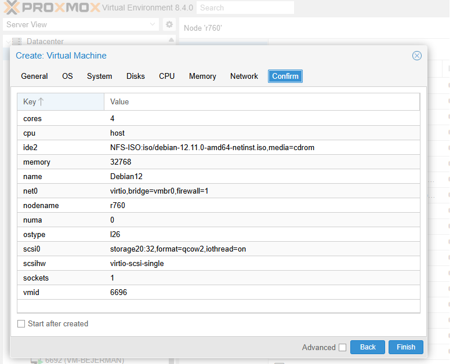Click the Key column sort arrow
Screen dimensions: 475x364
pos(41,102)
